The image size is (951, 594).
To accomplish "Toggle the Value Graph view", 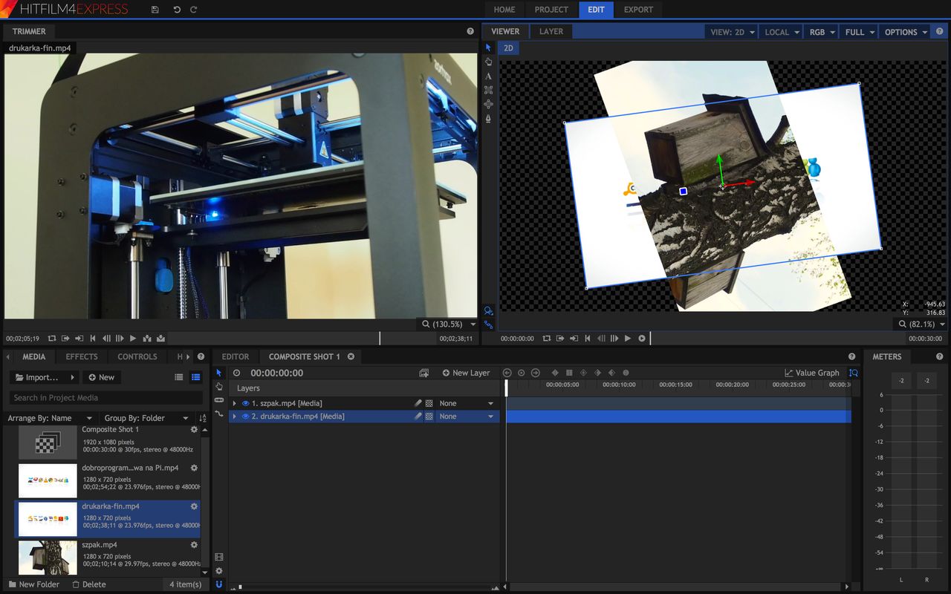I will point(811,373).
